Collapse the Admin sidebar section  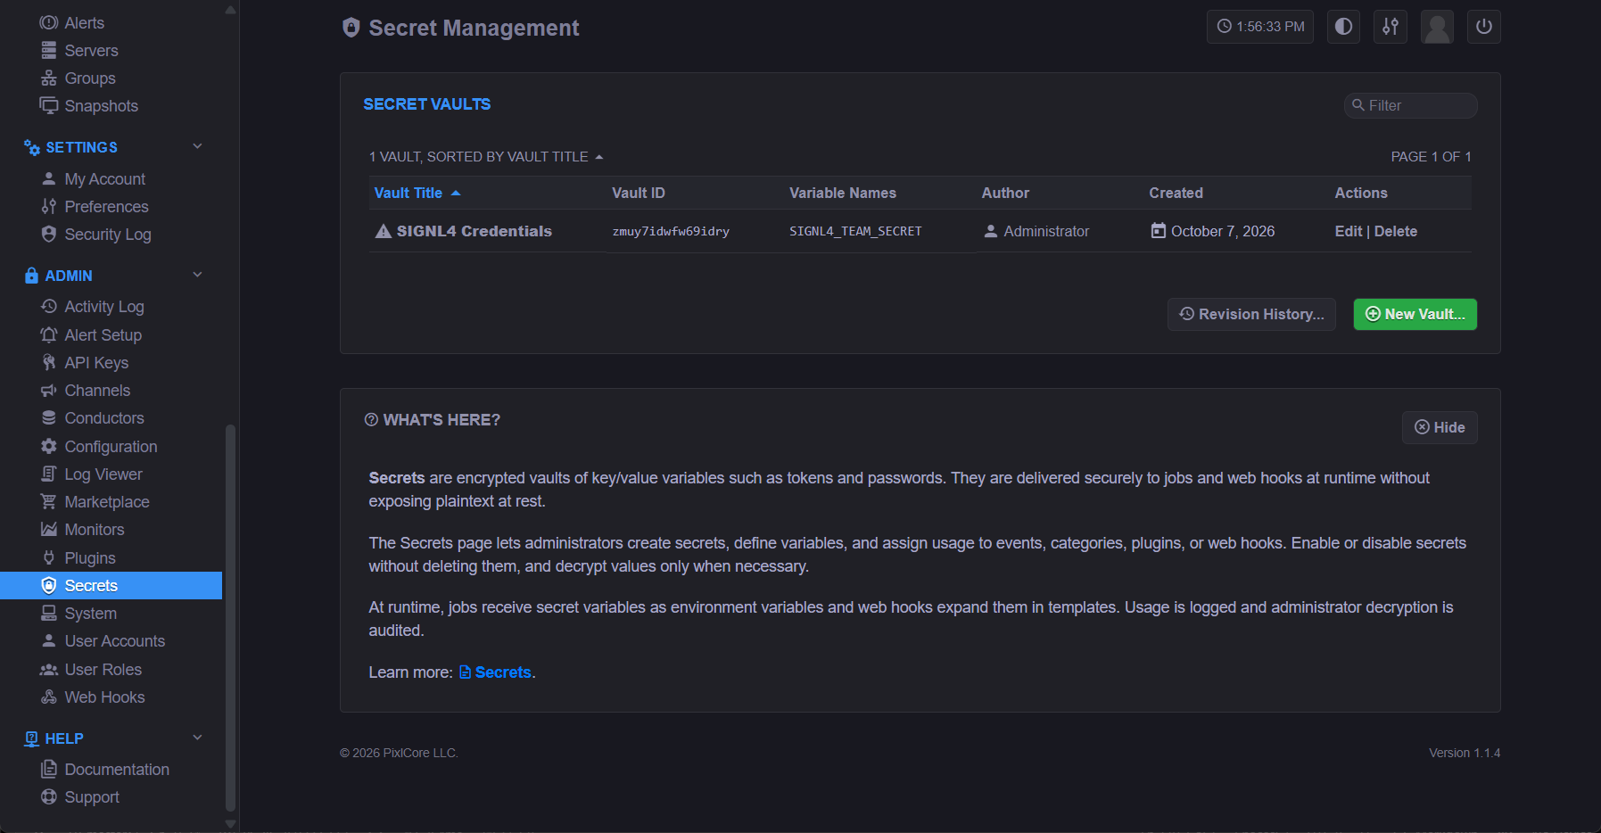pos(198,275)
